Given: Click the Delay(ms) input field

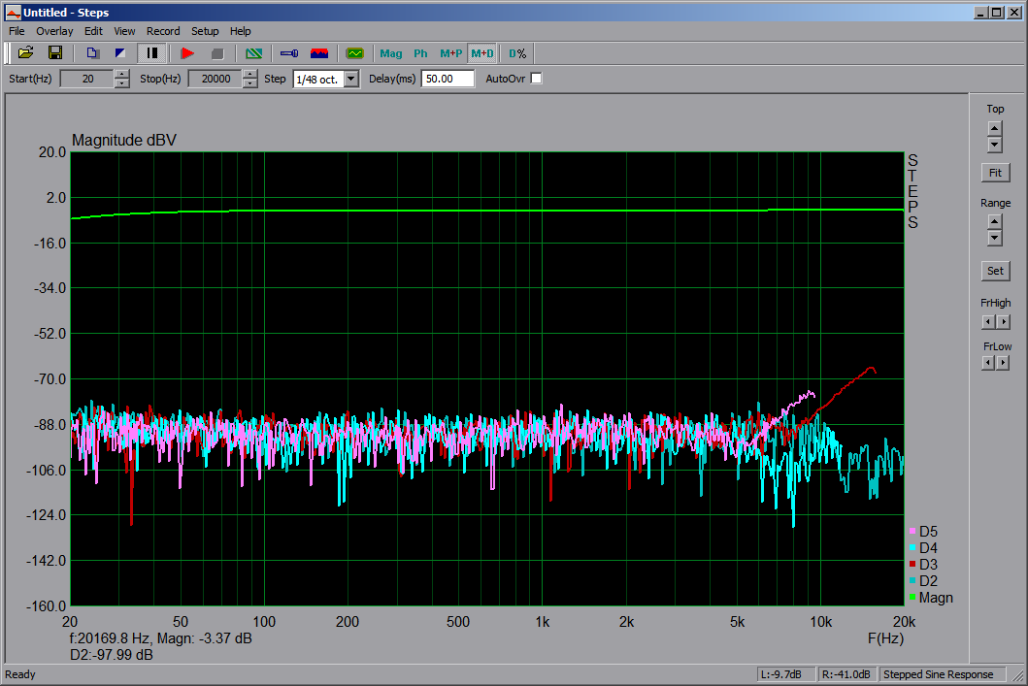Looking at the screenshot, I should (447, 79).
